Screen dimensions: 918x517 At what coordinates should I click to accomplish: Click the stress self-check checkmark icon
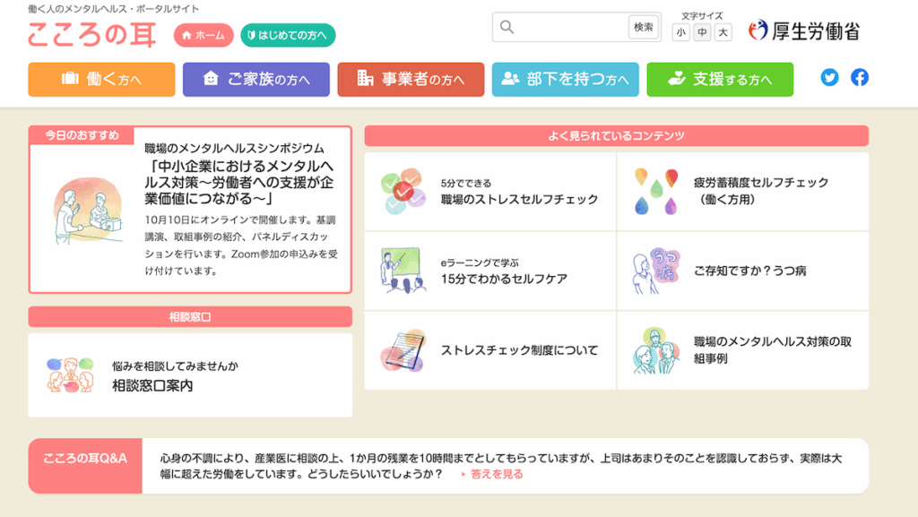tap(401, 192)
